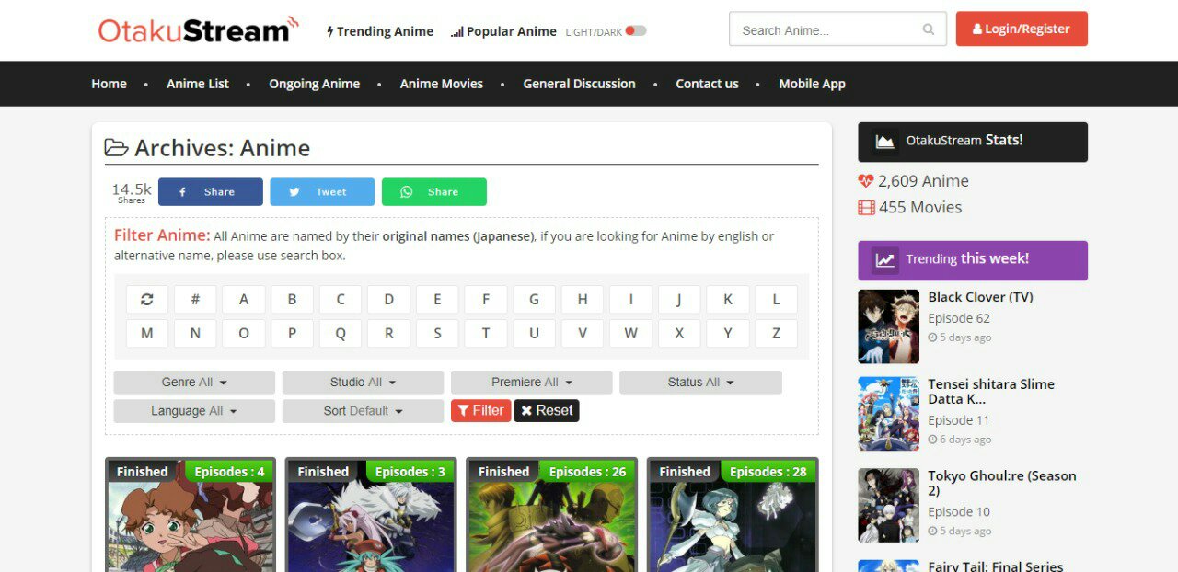Open the anime card with Episodes : 4
The width and height of the screenshot is (1178, 572).
pyautogui.click(x=191, y=515)
